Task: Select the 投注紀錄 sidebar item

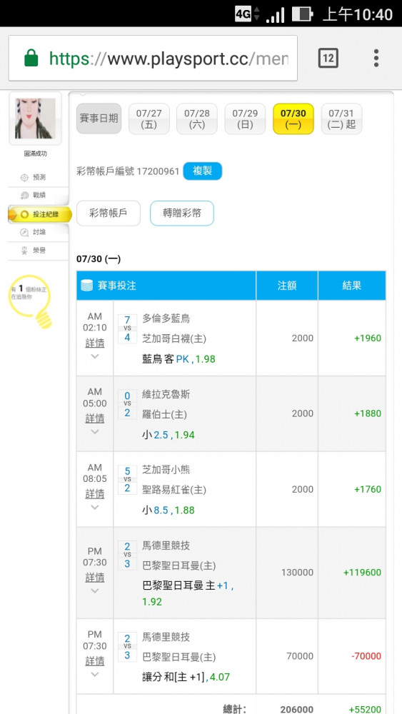Action: [x=40, y=214]
